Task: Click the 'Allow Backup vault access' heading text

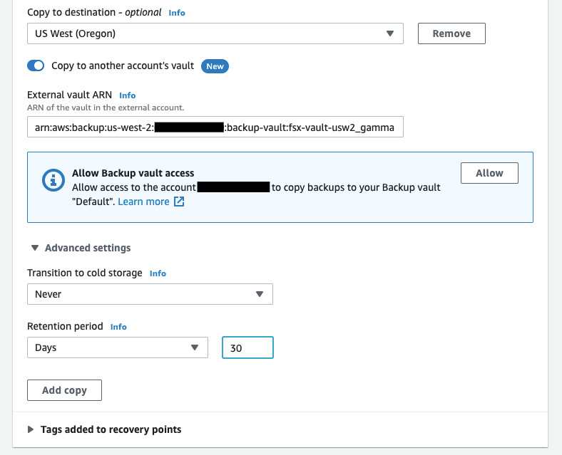Action: 133,173
